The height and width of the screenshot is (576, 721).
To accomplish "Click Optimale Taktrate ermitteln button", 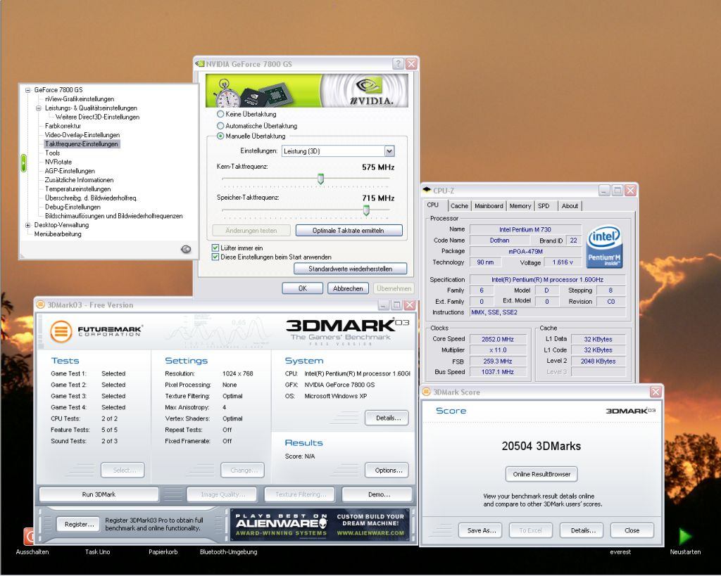I will (x=349, y=231).
